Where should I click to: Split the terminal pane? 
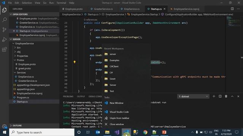220,96
